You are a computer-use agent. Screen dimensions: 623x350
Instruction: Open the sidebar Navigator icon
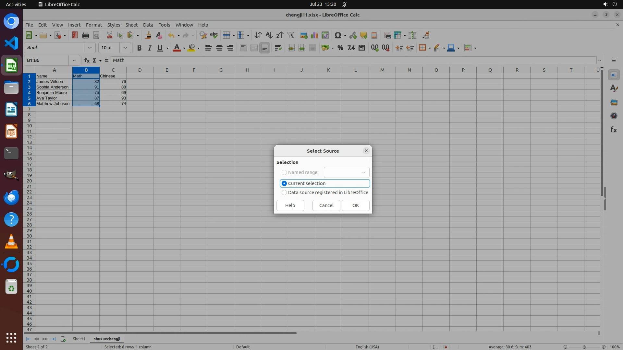tap(614, 116)
